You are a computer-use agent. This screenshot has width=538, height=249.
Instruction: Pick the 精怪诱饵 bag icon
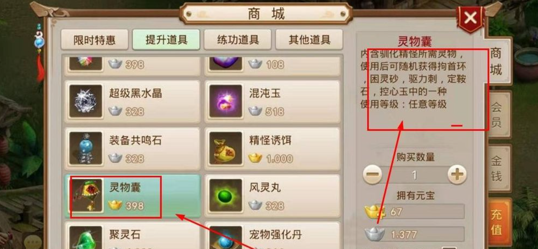(226, 148)
